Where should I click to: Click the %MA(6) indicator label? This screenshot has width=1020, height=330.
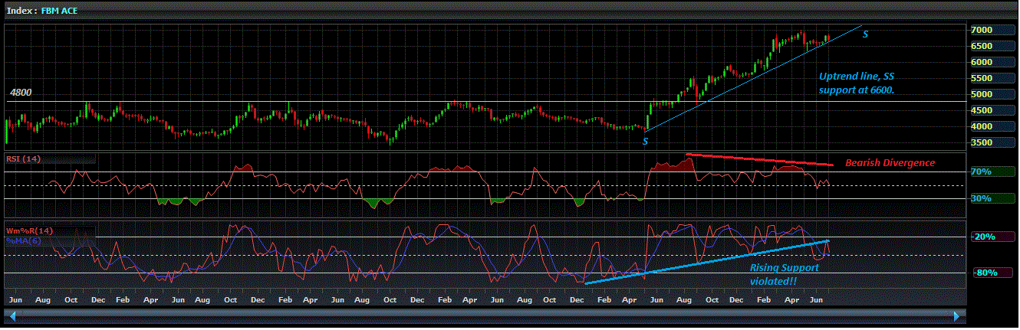(x=24, y=240)
